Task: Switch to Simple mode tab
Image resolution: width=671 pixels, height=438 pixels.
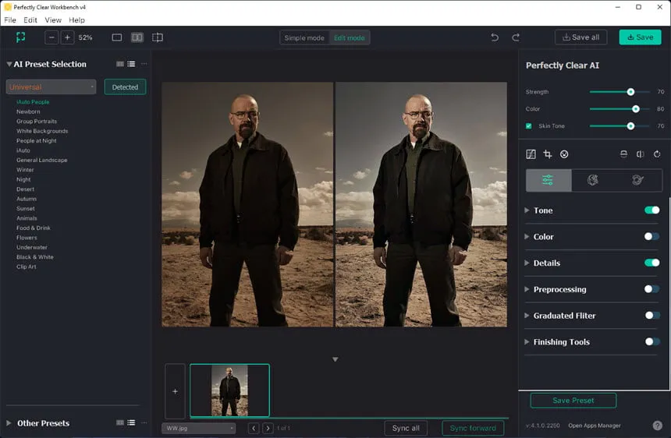Action: pyautogui.click(x=304, y=37)
